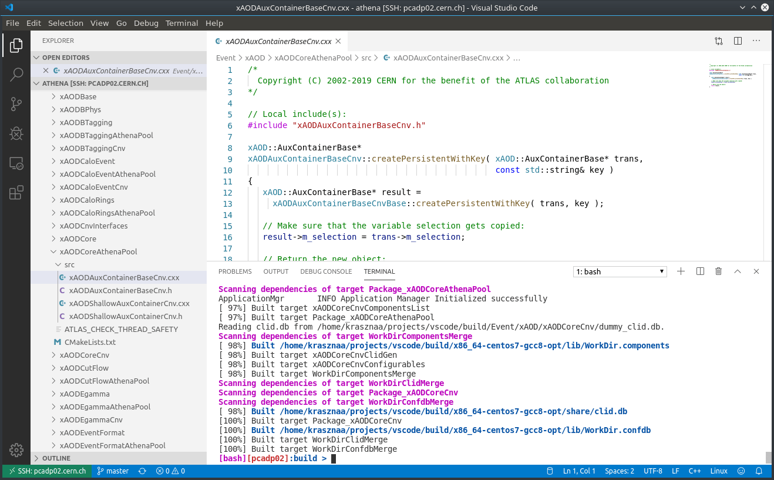Open ATLAS_CHECK_THREAD_SAFETY file
Screen dimensions: 774x480
click(119, 329)
